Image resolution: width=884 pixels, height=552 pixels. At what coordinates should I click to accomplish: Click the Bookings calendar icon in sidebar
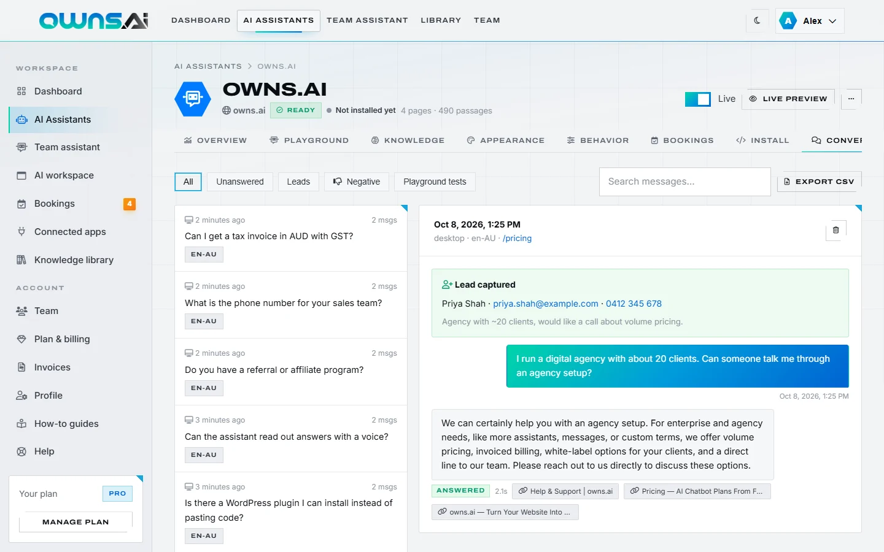coord(21,204)
